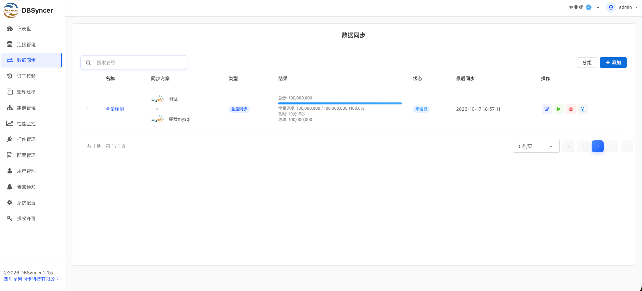This screenshot has height=291, width=642.
Task: Click the dashboard icon beside 仪表盘
Action: pyautogui.click(x=10, y=29)
